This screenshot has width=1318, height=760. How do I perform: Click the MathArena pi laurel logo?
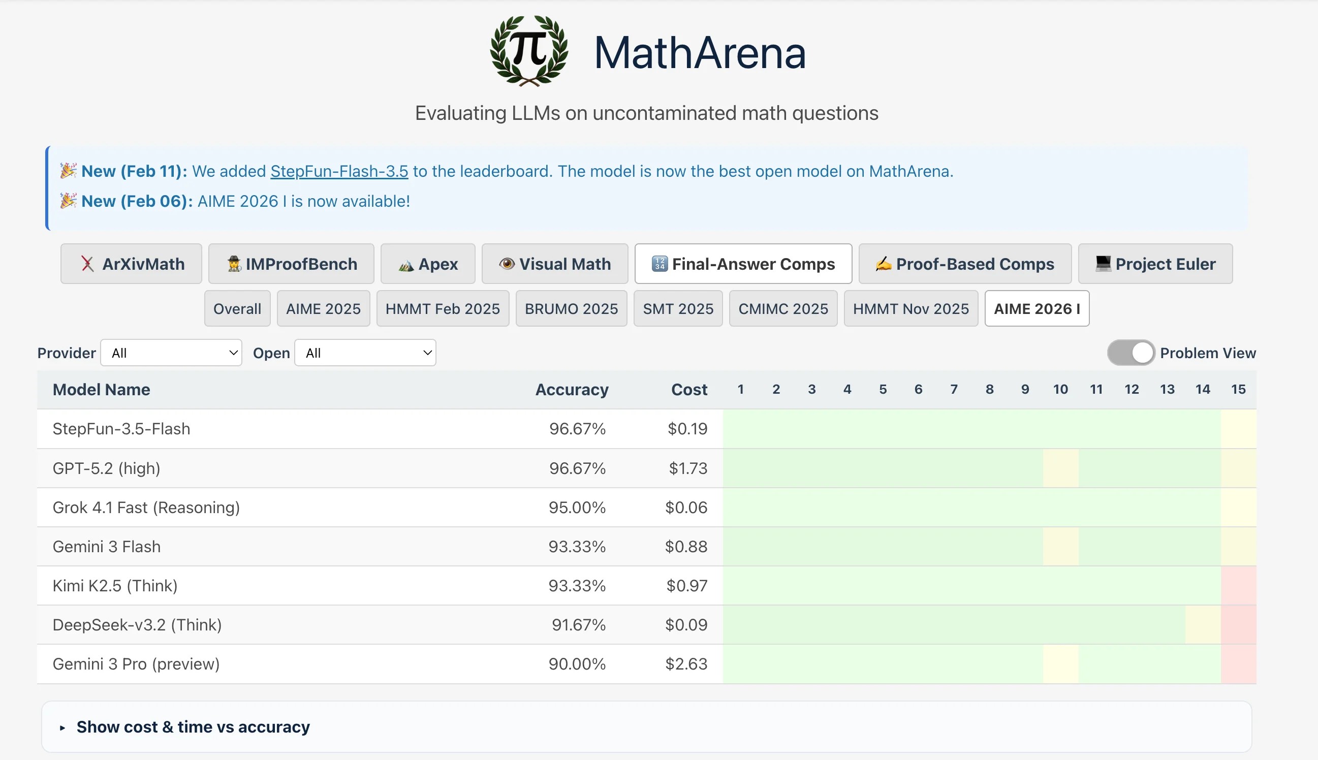click(529, 51)
